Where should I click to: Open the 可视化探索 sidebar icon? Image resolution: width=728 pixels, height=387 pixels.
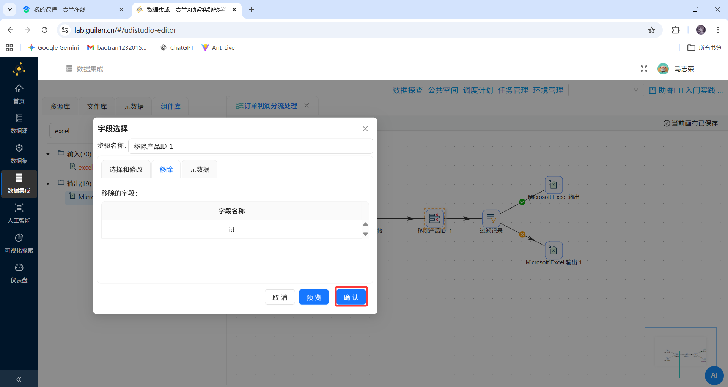coord(19,242)
